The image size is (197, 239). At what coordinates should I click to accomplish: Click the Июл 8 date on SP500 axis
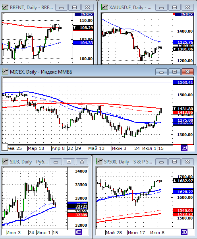pyautogui.click(x=157, y=233)
